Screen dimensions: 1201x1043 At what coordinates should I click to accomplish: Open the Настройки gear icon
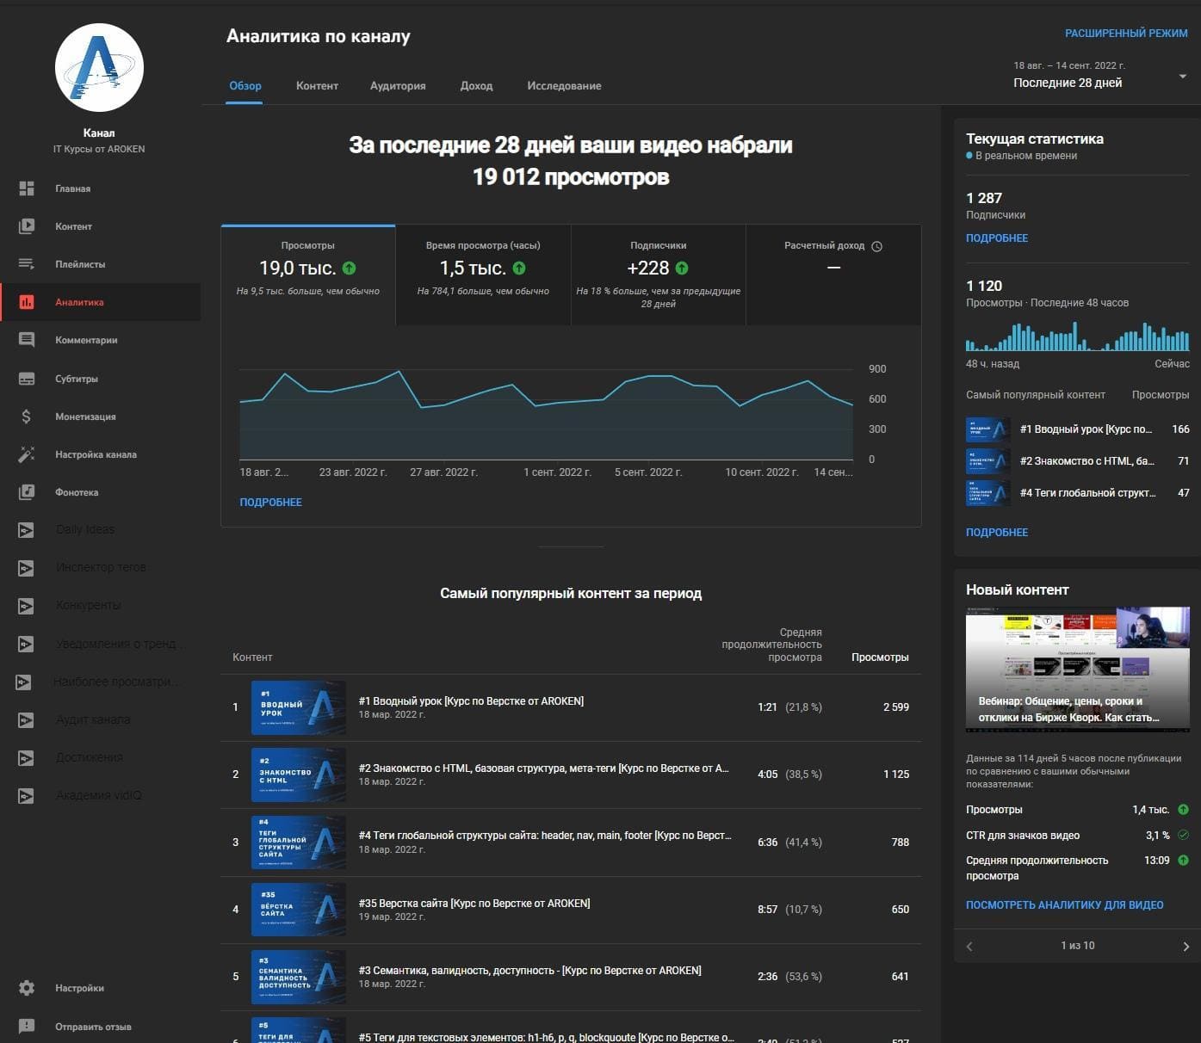[27, 988]
